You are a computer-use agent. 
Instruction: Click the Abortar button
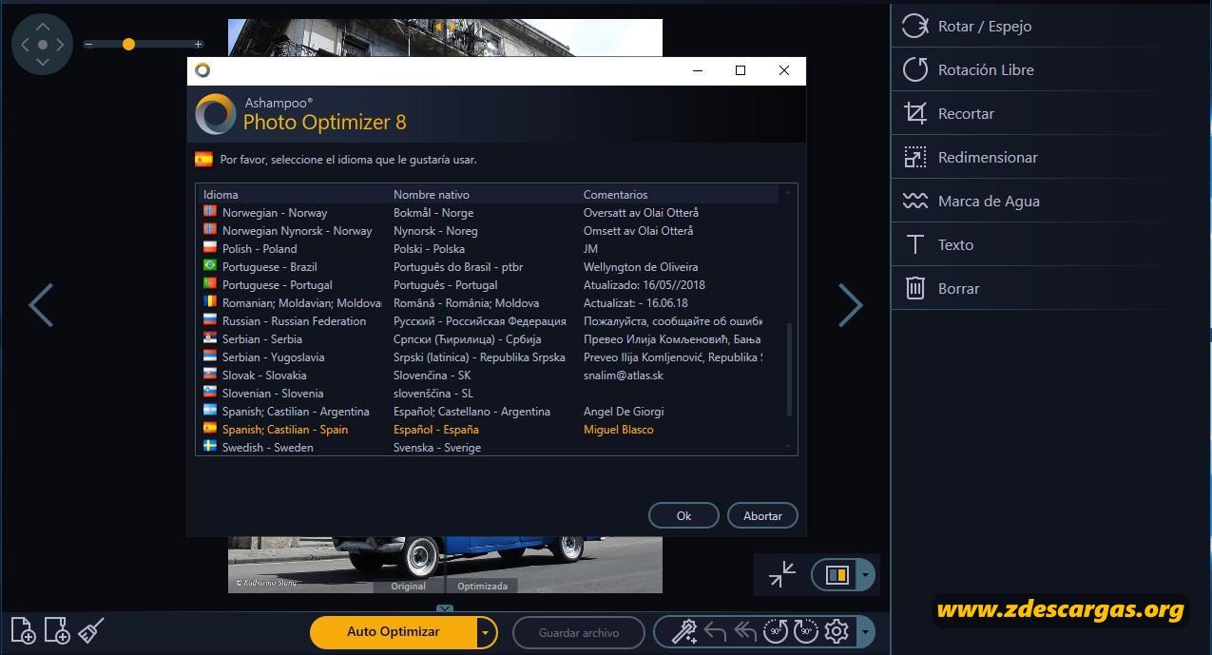click(x=762, y=515)
